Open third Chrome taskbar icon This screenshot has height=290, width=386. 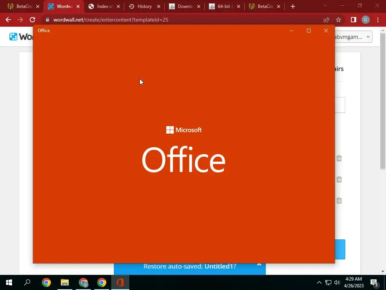(x=102, y=282)
